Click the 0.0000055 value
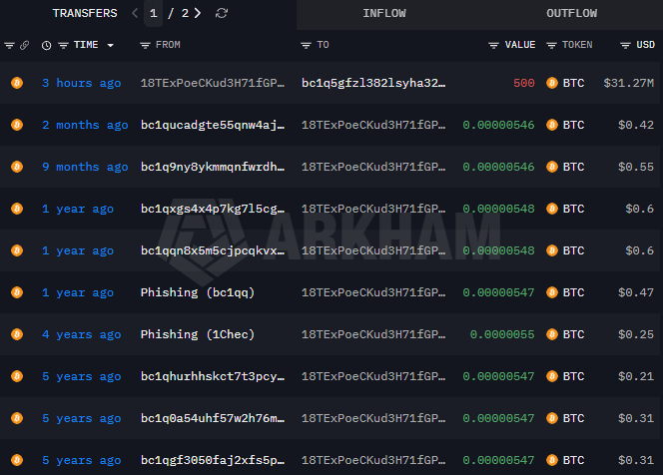The width and height of the screenshot is (663, 475). coord(502,334)
